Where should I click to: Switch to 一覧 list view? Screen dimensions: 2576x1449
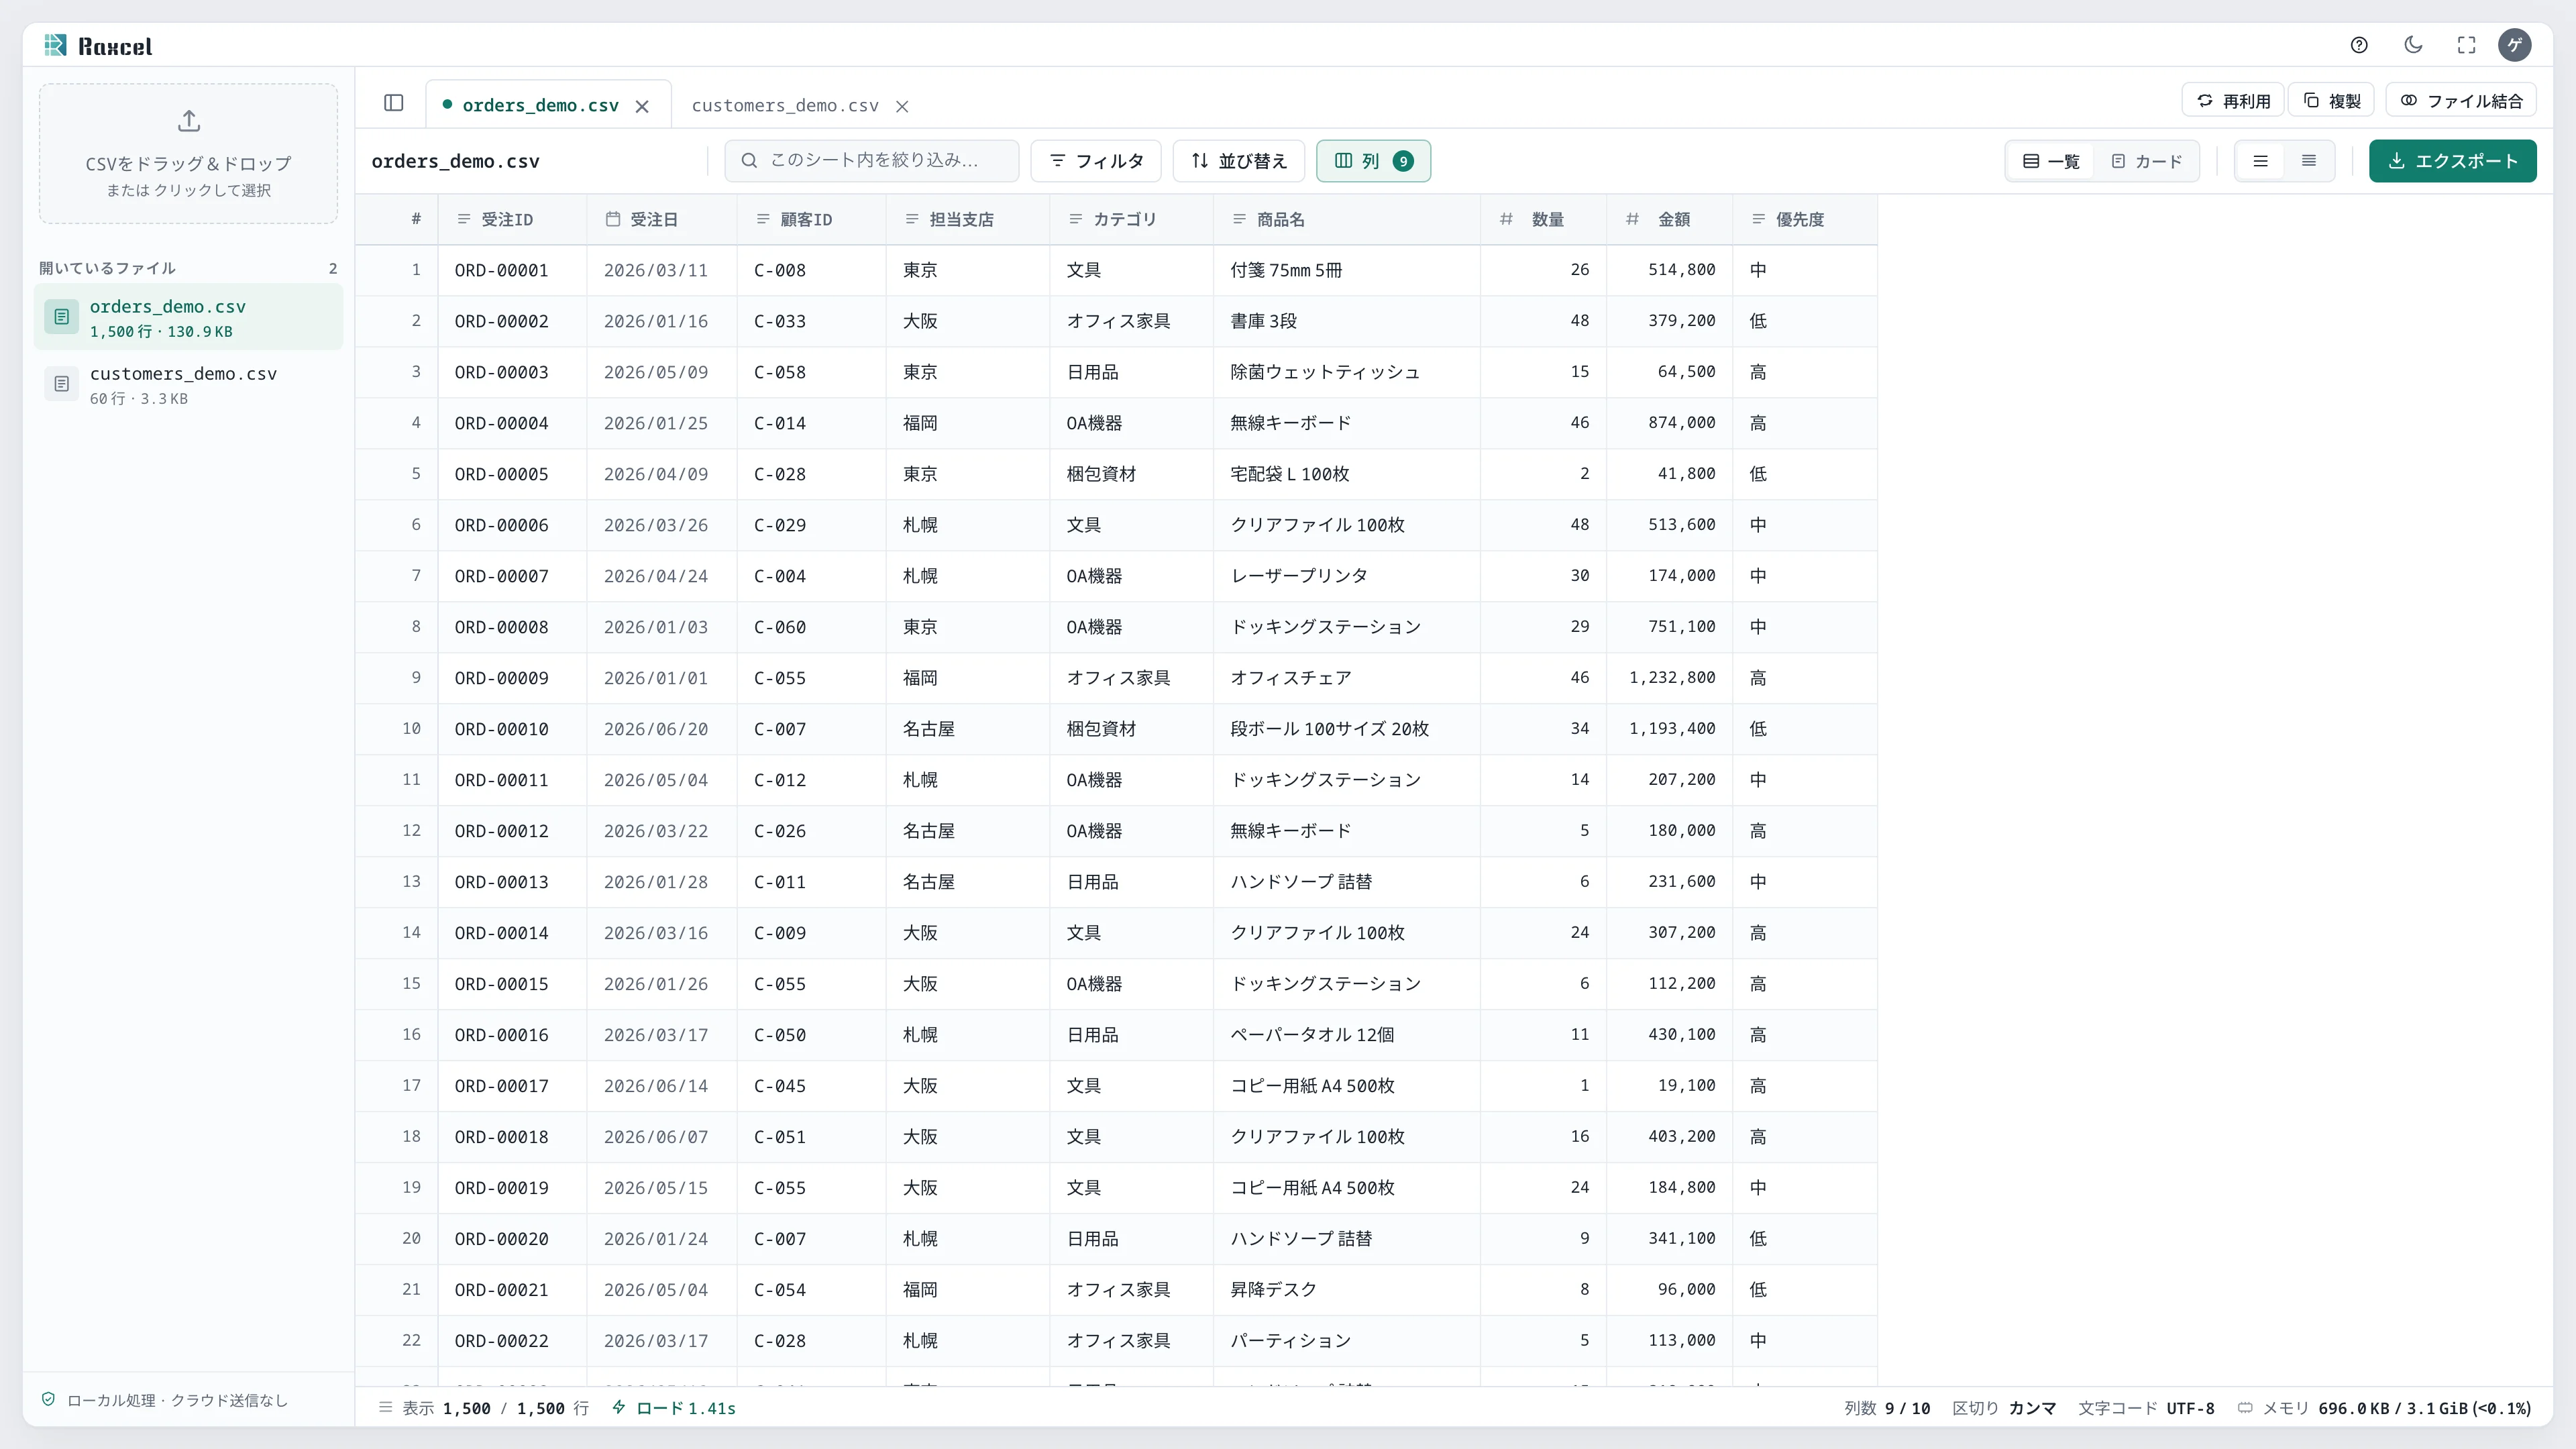click(x=2051, y=161)
